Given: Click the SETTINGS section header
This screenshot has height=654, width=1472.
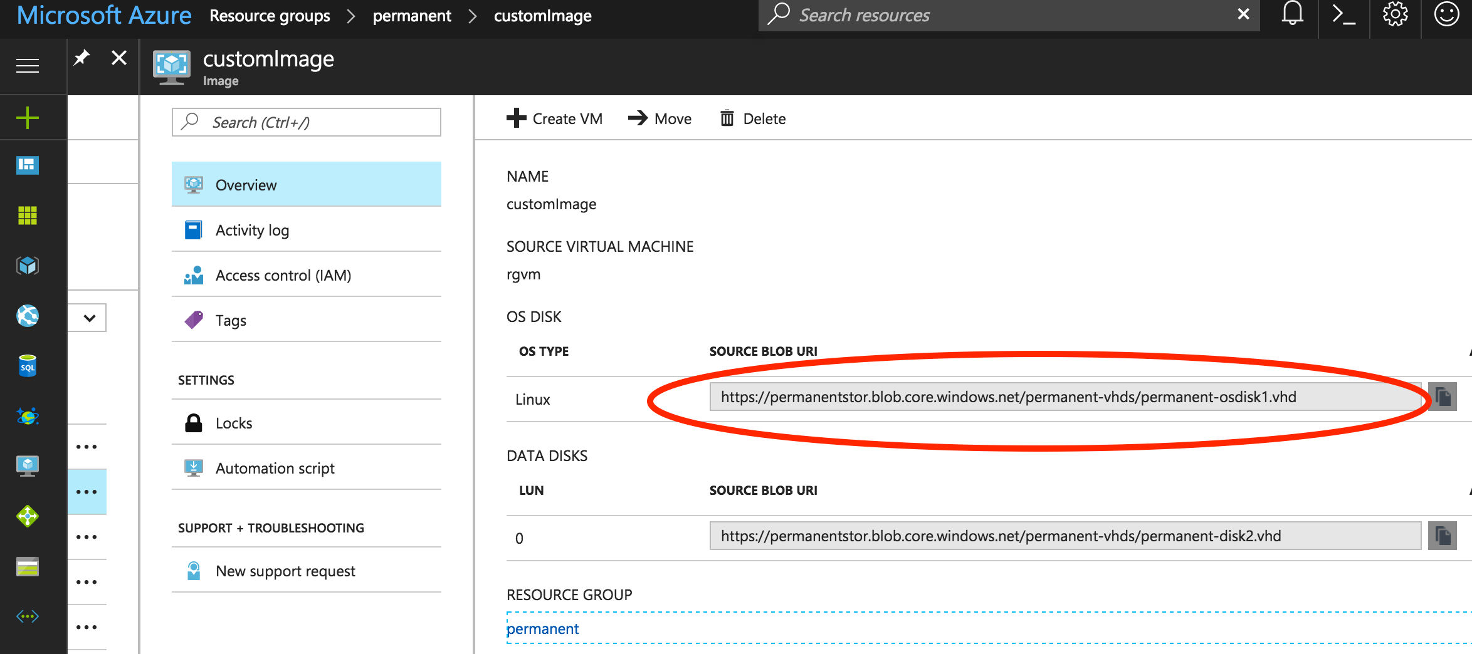Looking at the screenshot, I should (206, 380).
